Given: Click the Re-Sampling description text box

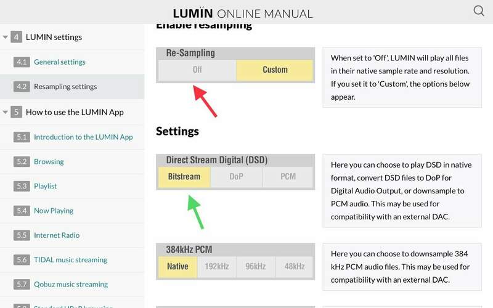Looking at the screenshot, I should [x=402, y=78].
